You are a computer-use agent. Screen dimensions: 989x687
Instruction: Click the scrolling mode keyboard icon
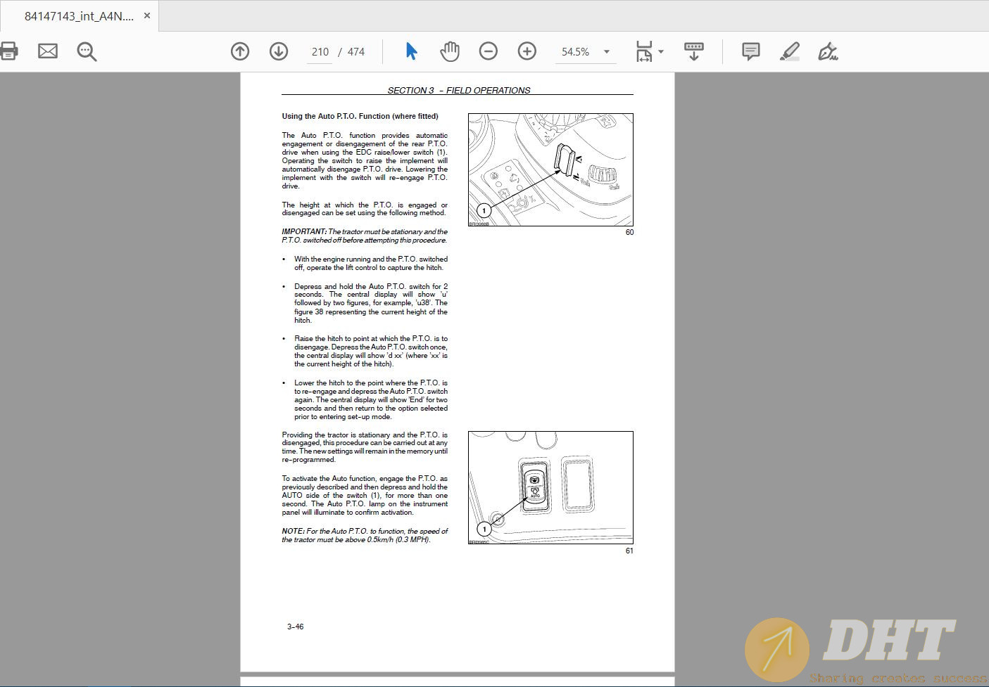click(694, 51)
